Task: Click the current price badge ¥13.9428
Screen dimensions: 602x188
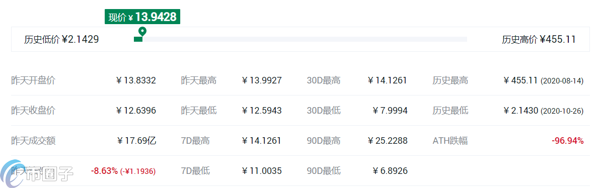Action: [x=142, y=17]
